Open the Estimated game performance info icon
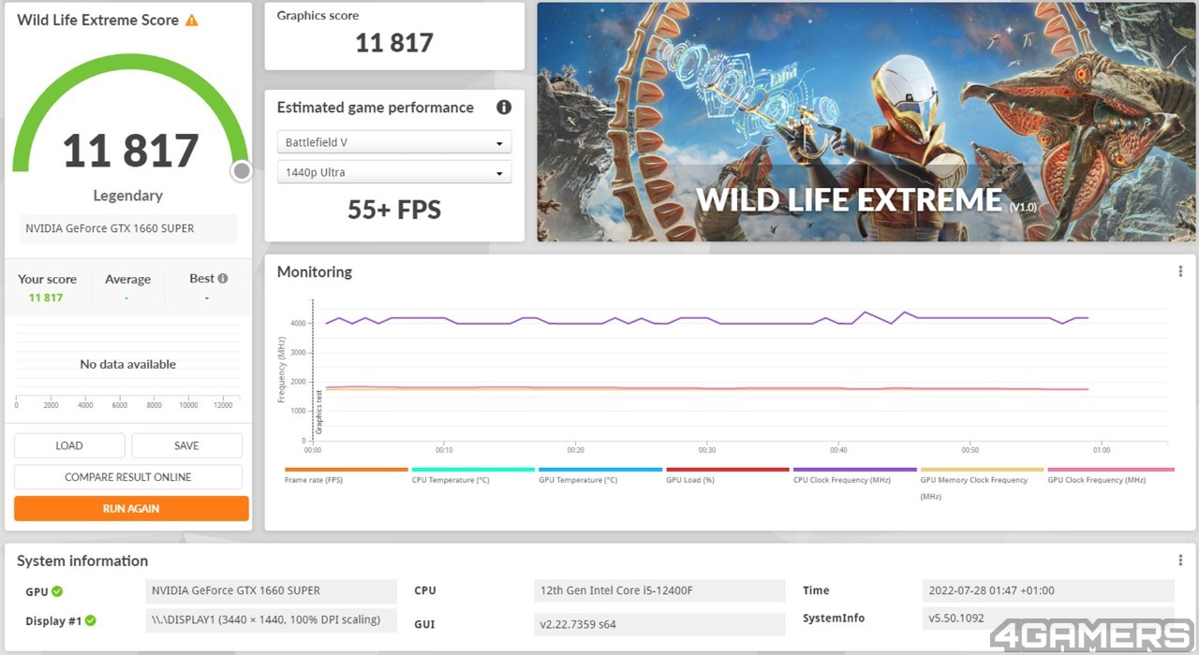Screen dimensions: 1199x655 pyautogui.click(x=504, y=108)
